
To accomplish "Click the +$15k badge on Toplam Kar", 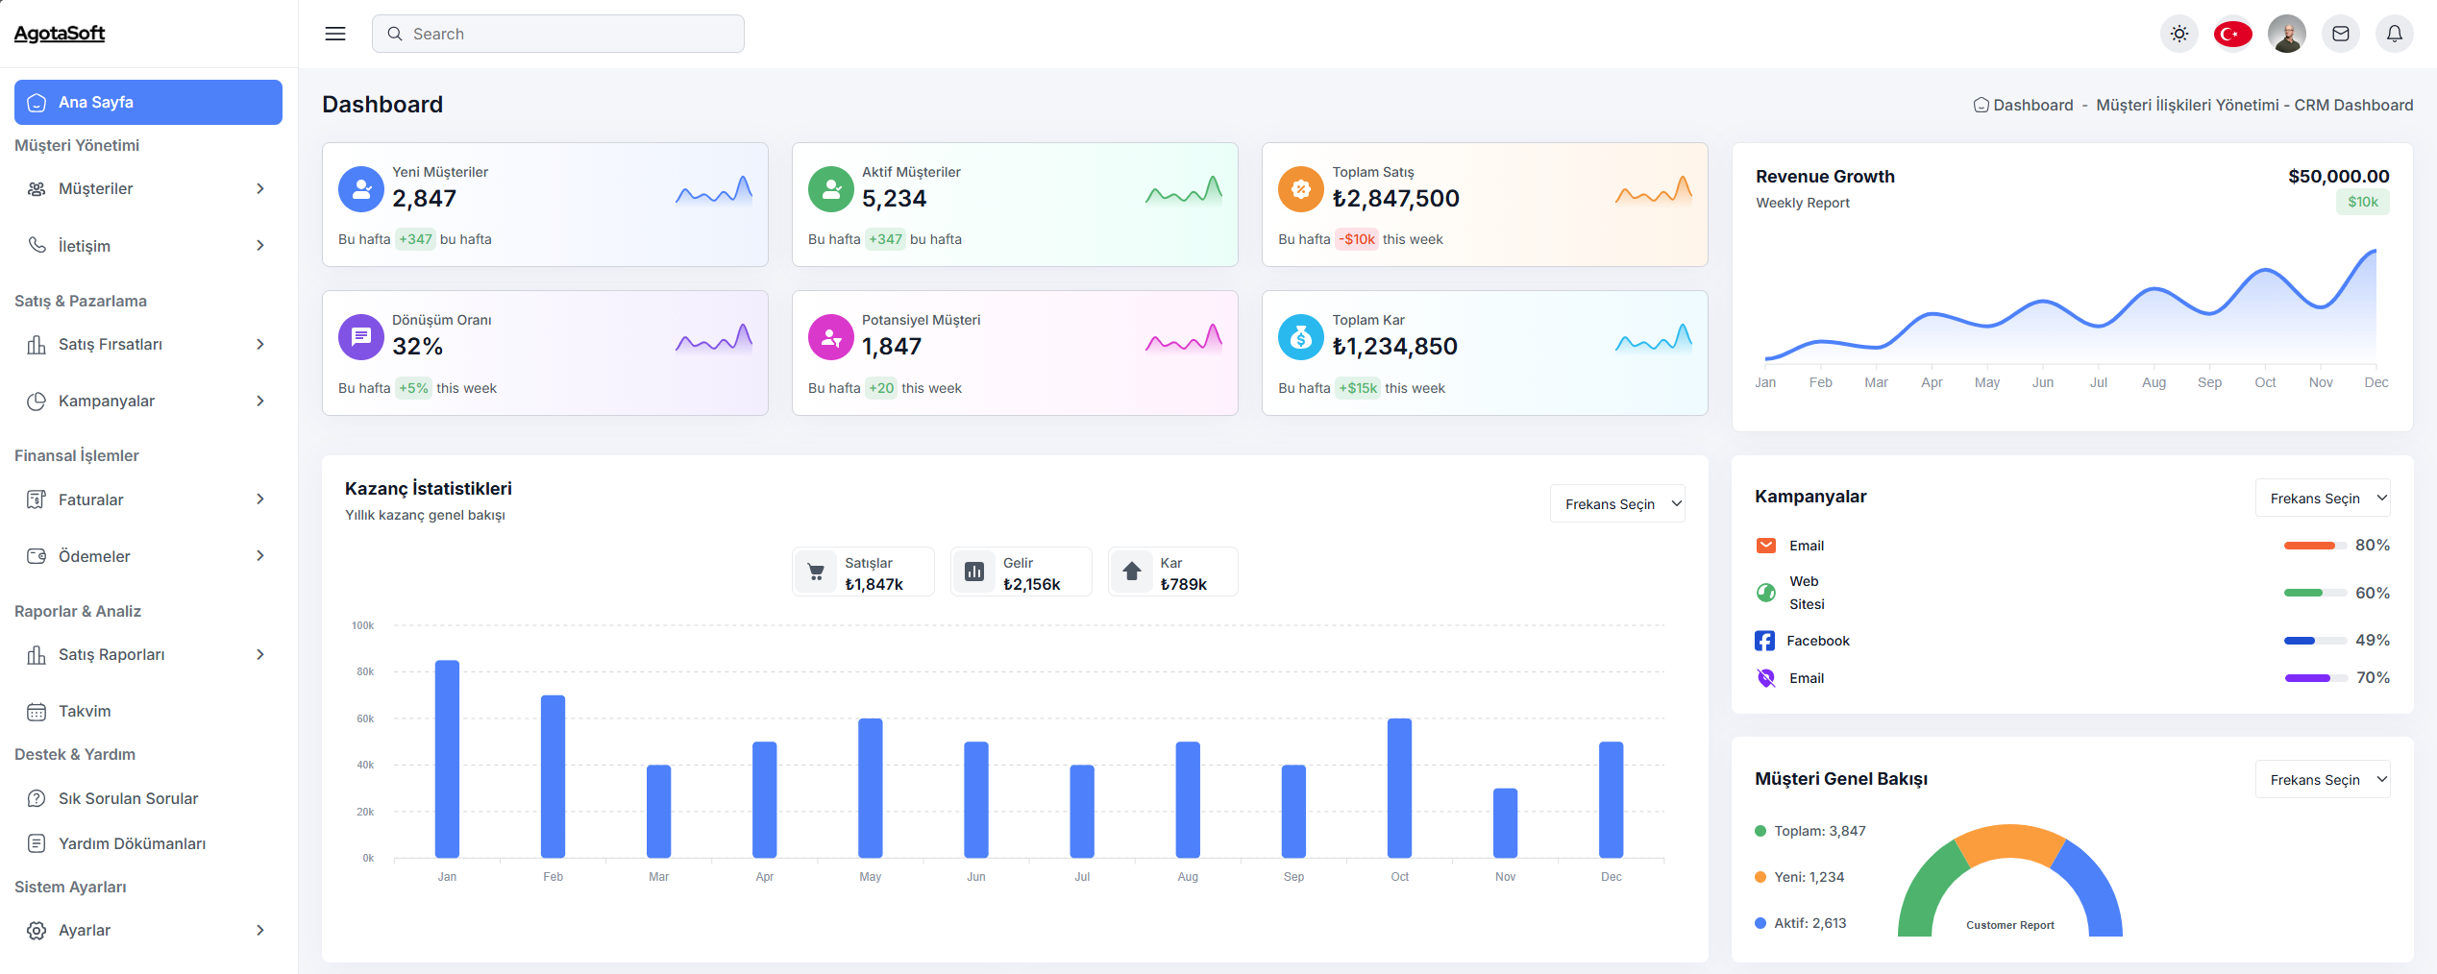I will [x=1358, y=389].
